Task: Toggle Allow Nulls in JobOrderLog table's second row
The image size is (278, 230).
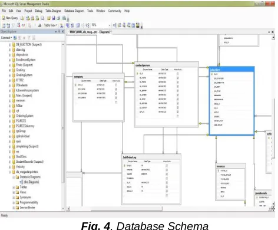Action: click(x=167, y=170)
